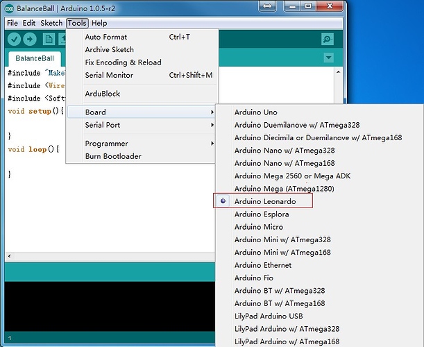Open the Sketch menu
424x347 pixels.
(51, 24)
